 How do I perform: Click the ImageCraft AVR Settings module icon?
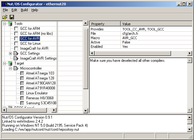point(16,58)
